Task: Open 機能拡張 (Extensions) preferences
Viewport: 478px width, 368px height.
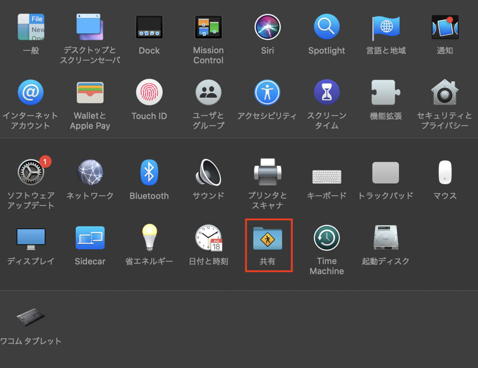Action: click(x=386, y=93)
